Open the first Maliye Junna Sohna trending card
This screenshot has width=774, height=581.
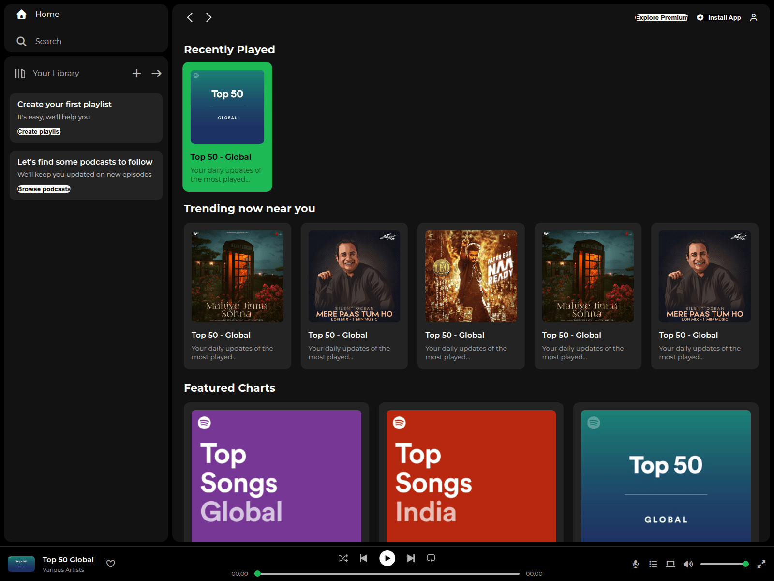(x=238, y=296)
